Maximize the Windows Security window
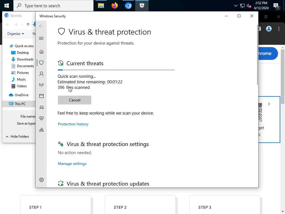The image size is (285, 214). click(239, 16)
